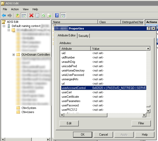Click the Export List toolbar icon

click(x=49, y=16)
